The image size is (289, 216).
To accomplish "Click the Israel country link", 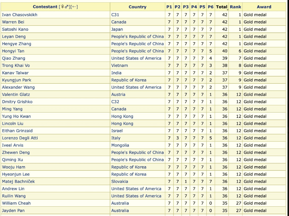I will coord(117,131).
